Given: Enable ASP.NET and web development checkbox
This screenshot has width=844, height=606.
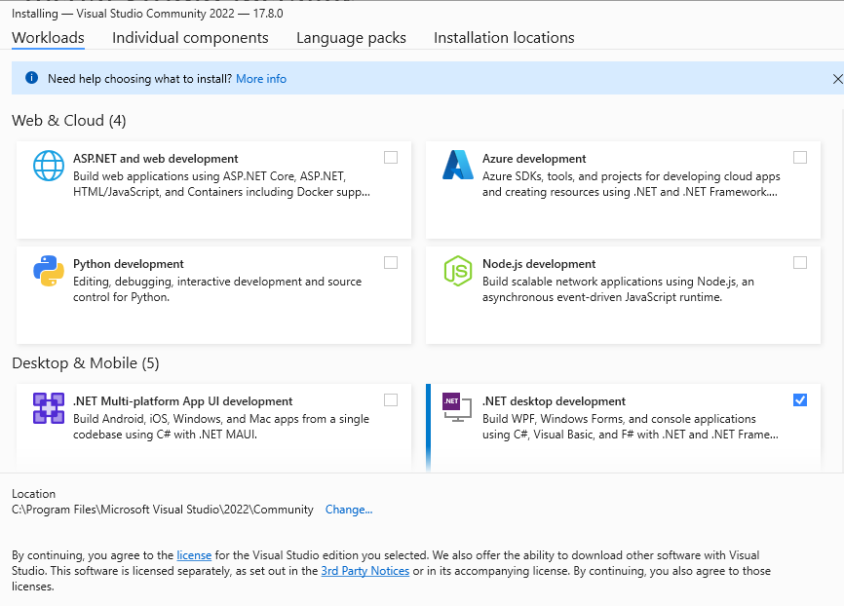Looking at the screenshot, I should coord(391,157).
